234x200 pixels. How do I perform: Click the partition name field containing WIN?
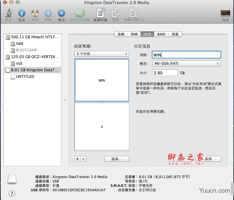point(187,55)
